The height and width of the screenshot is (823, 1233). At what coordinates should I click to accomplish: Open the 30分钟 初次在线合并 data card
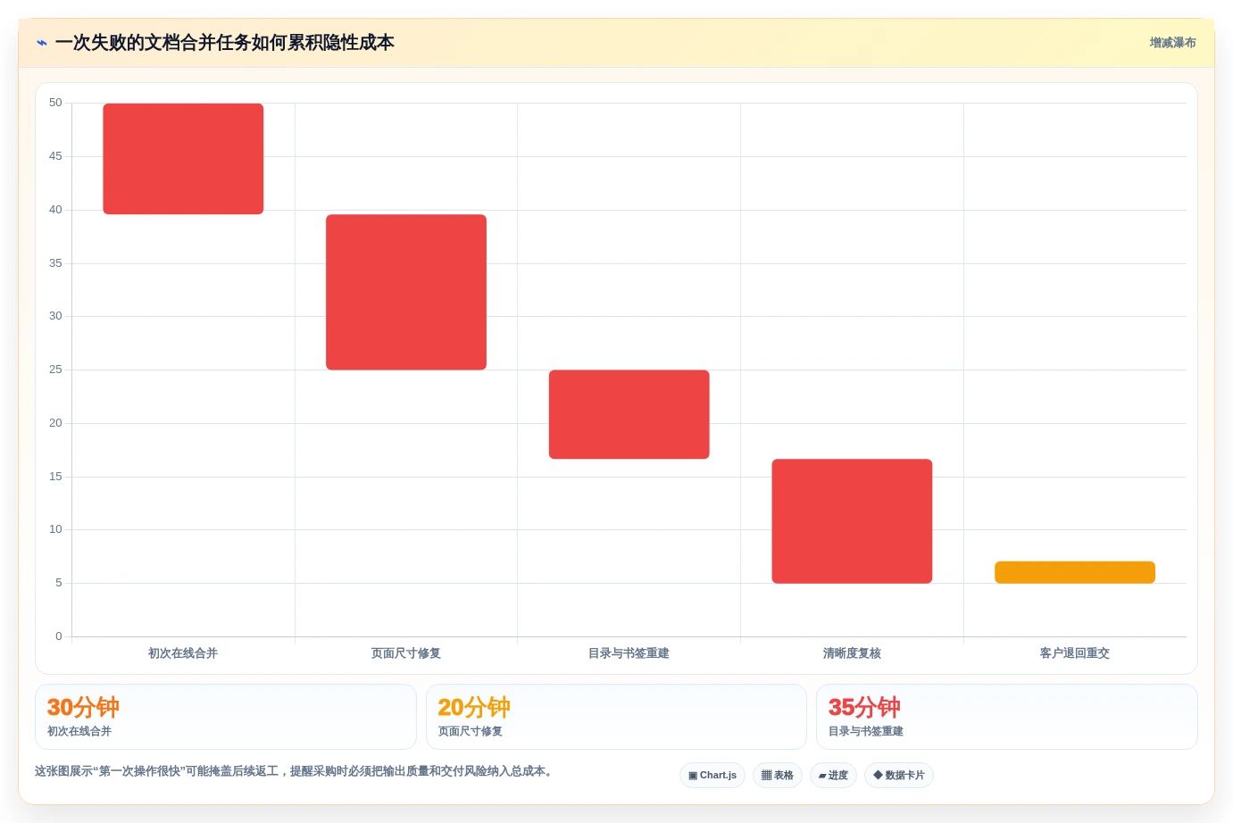pos(226,717)
